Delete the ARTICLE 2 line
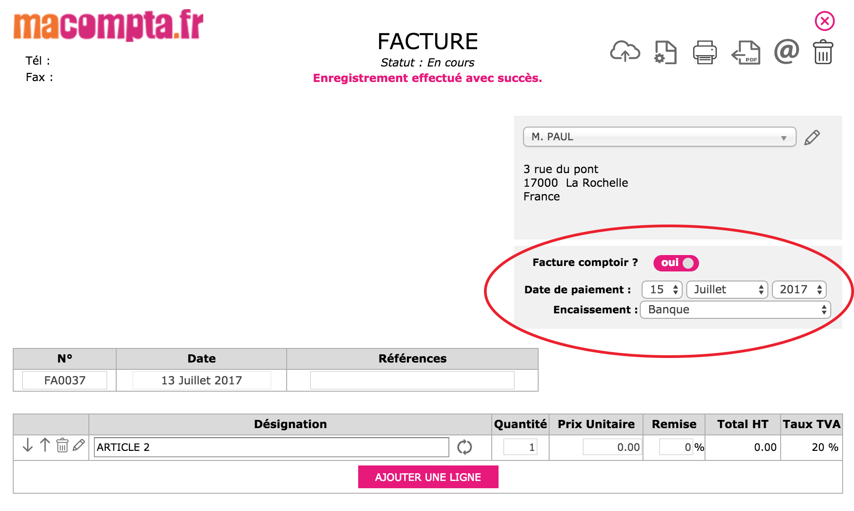 coord(62,445)
